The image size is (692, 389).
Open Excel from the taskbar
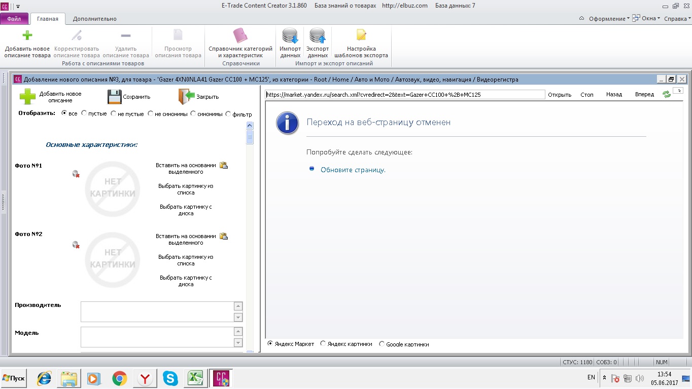point(196,378)
